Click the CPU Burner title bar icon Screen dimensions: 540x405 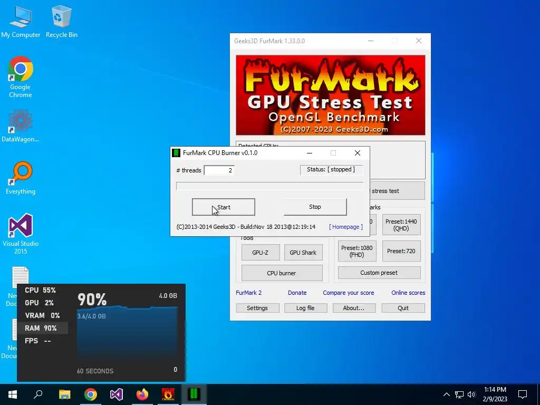[x=176, y=153]
